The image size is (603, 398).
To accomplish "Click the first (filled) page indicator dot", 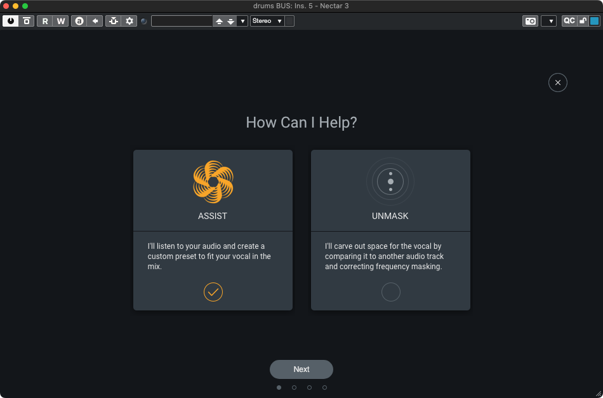I will [279, 388].
